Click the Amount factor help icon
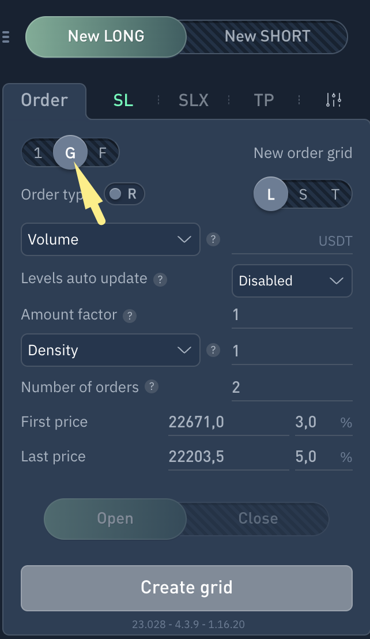370x639 pixels. [130, 315]
